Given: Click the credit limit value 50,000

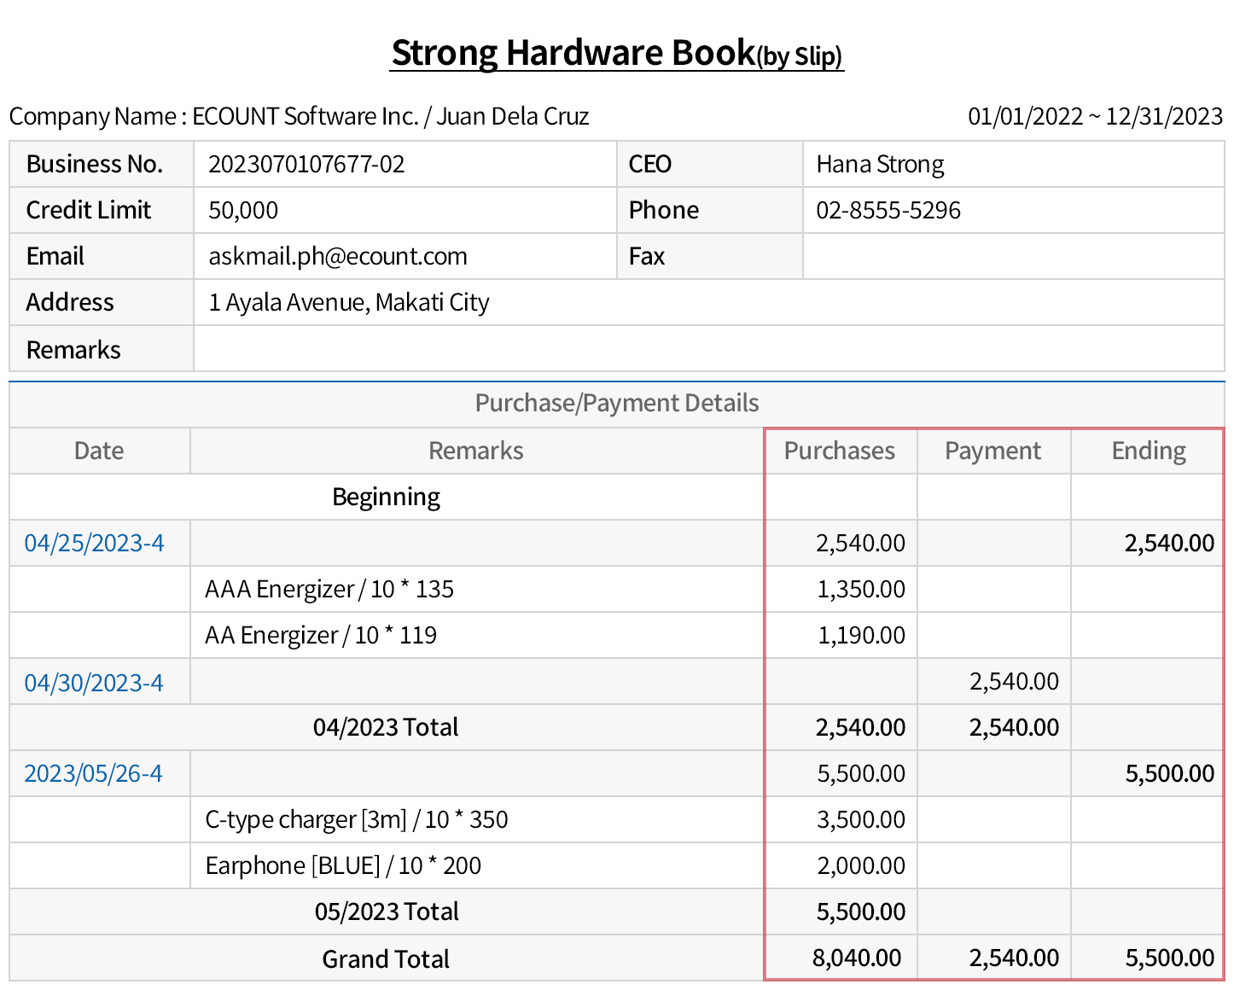Looking at the screenshot, I should point(243,211).
